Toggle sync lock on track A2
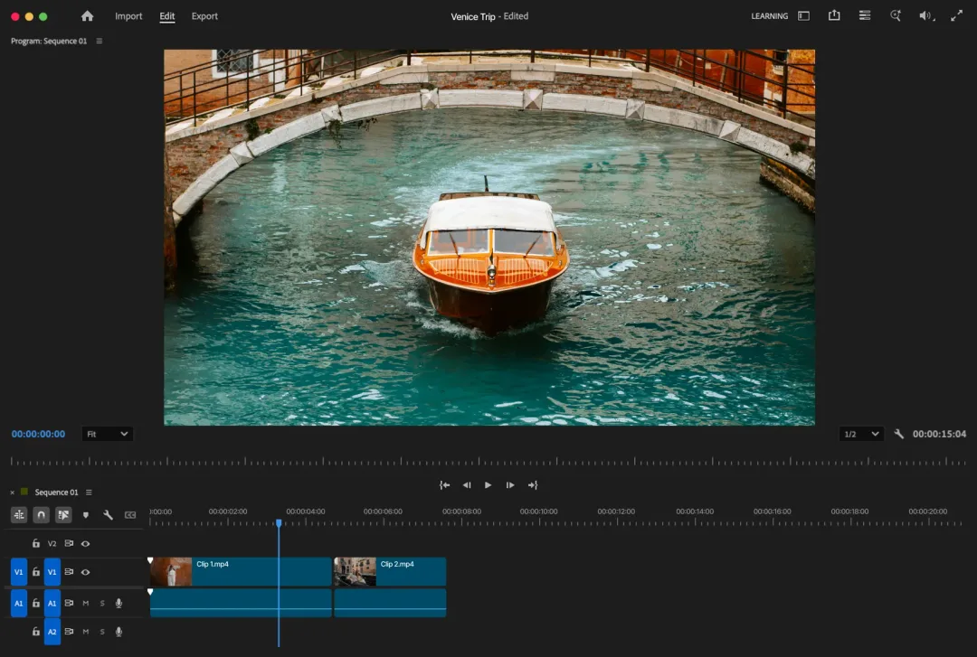 click(69, 632)
